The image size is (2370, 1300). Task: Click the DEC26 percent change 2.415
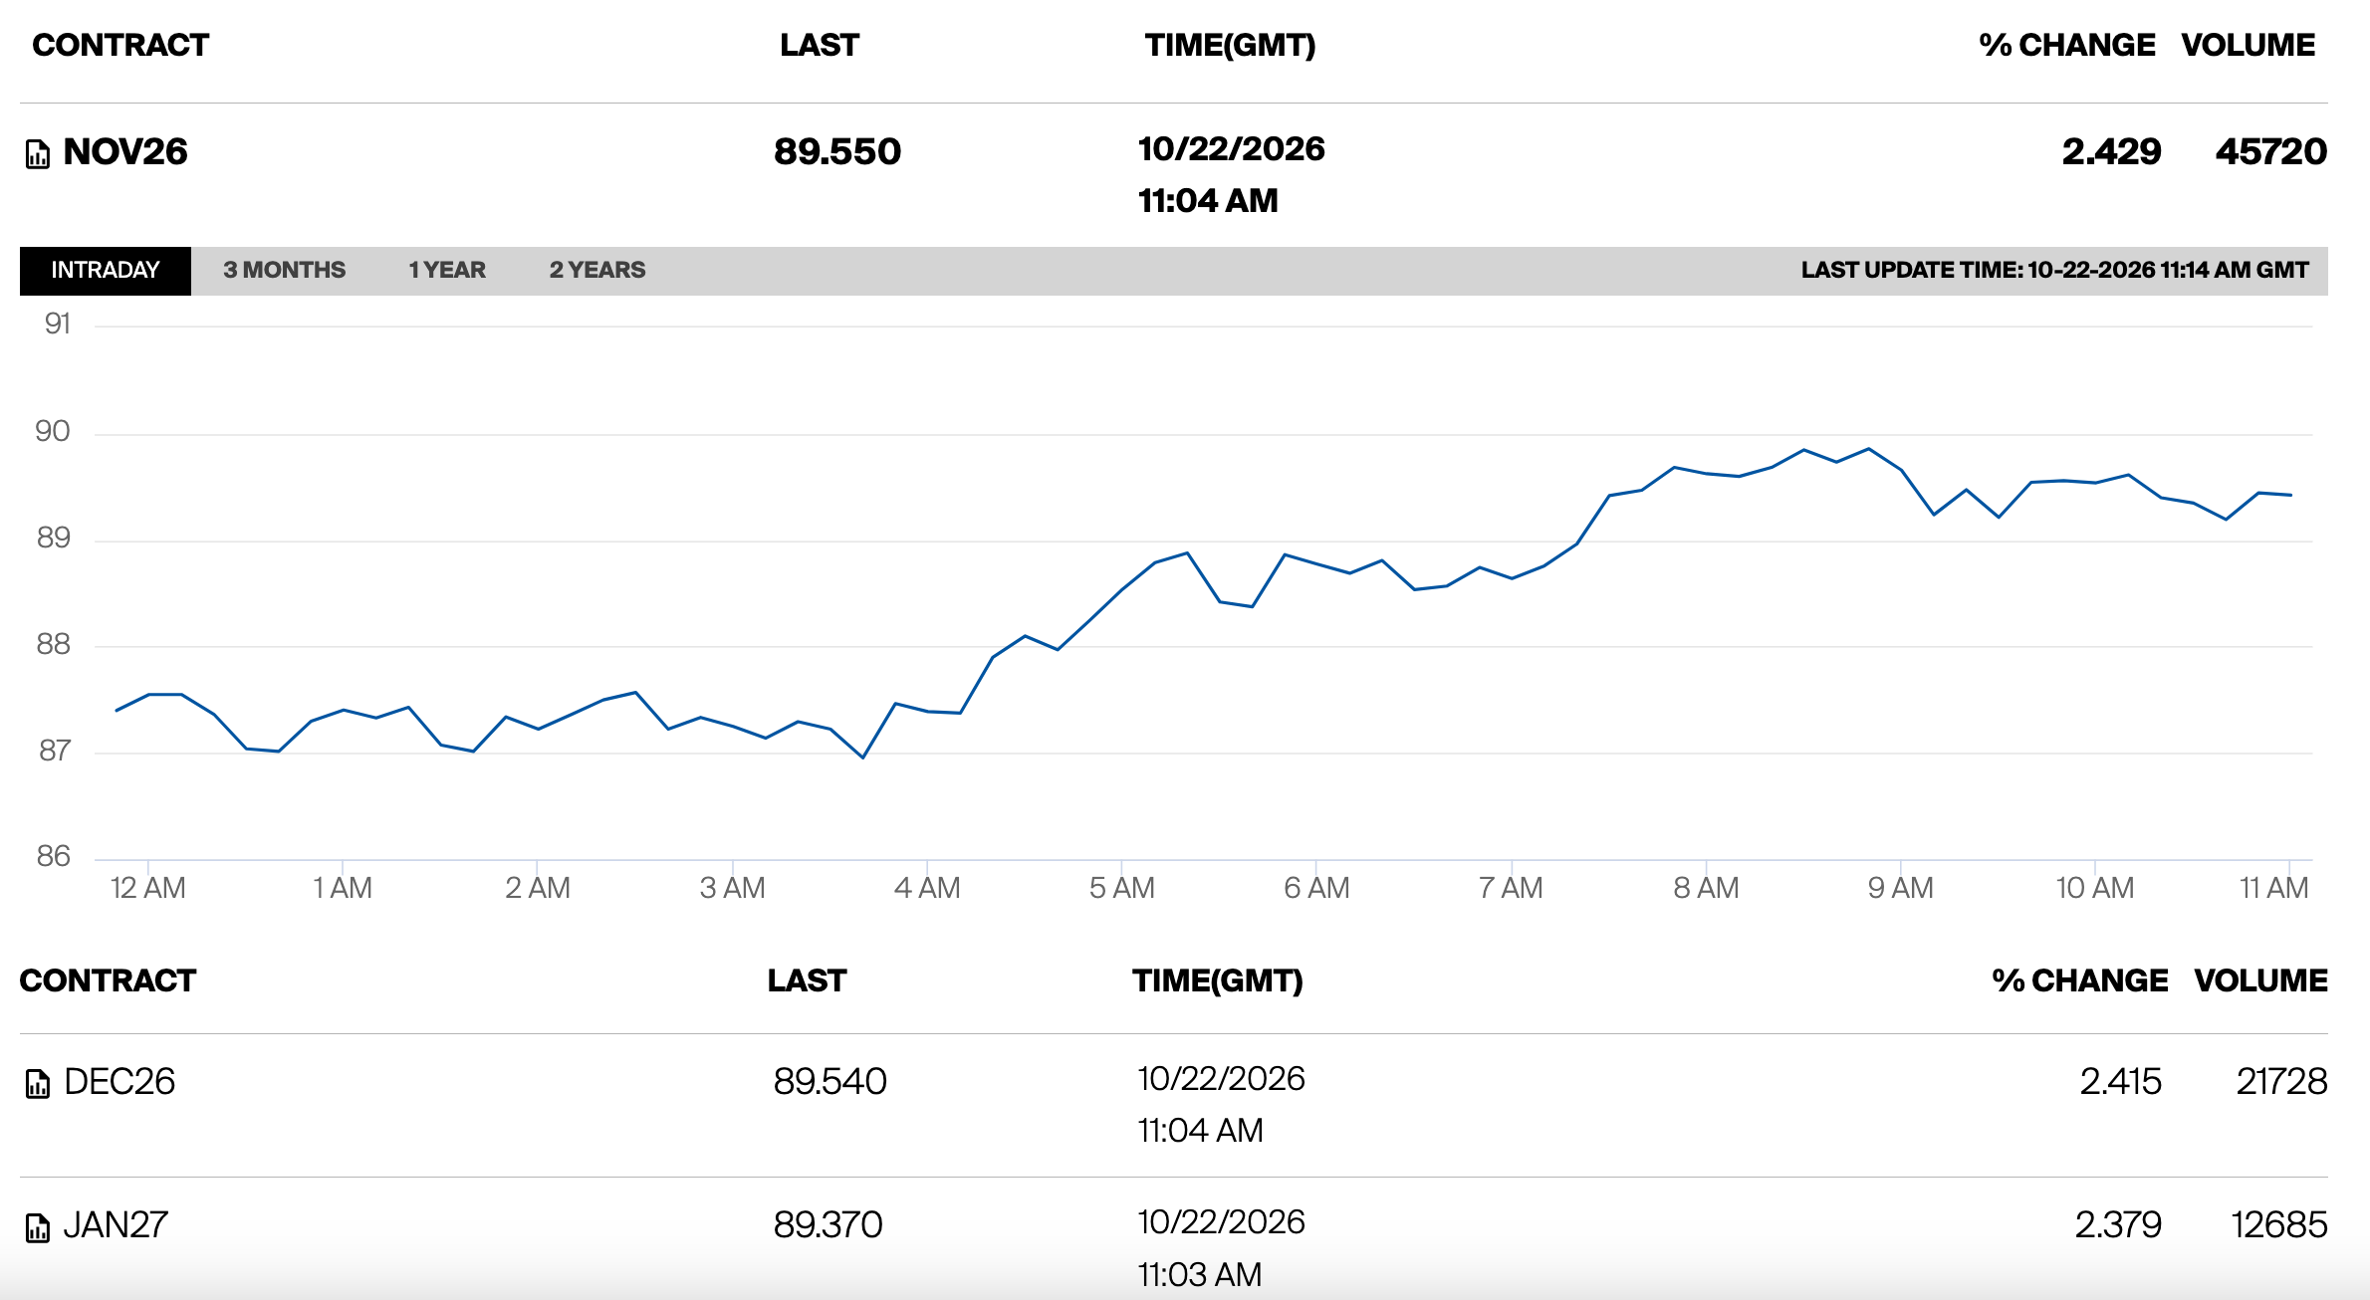[x=2120, y=1082]
